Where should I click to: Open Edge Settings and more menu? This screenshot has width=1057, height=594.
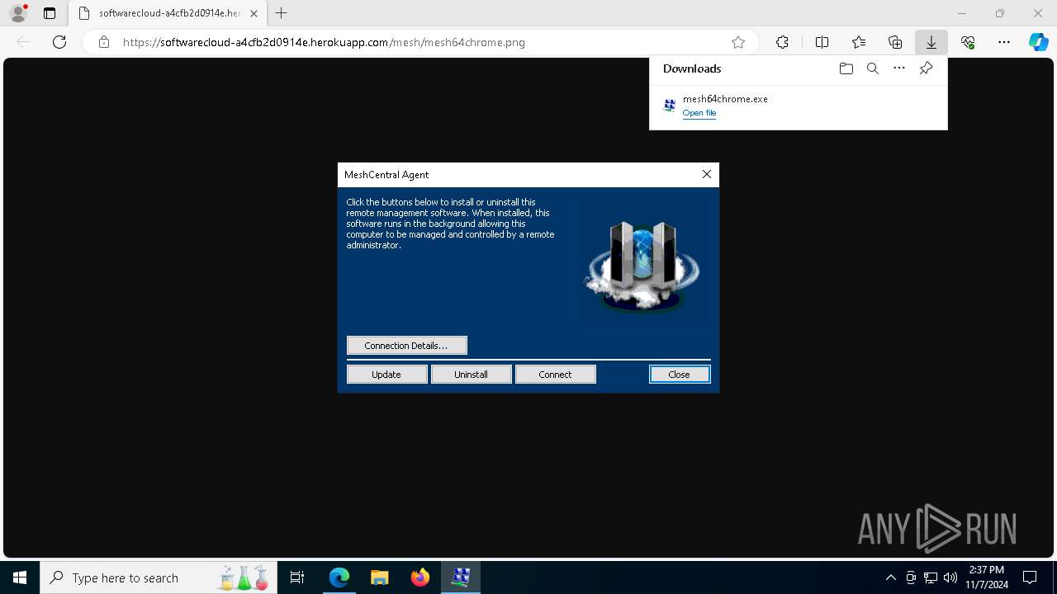1004,42
